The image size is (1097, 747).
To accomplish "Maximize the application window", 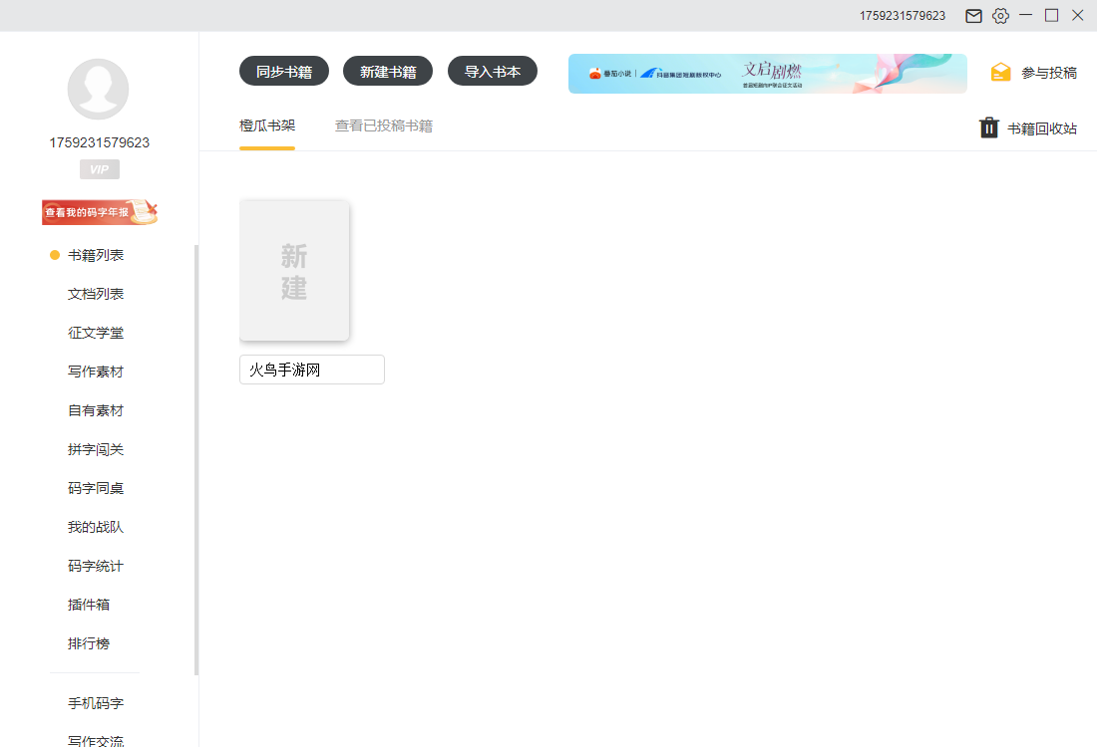I will 1051,15.
